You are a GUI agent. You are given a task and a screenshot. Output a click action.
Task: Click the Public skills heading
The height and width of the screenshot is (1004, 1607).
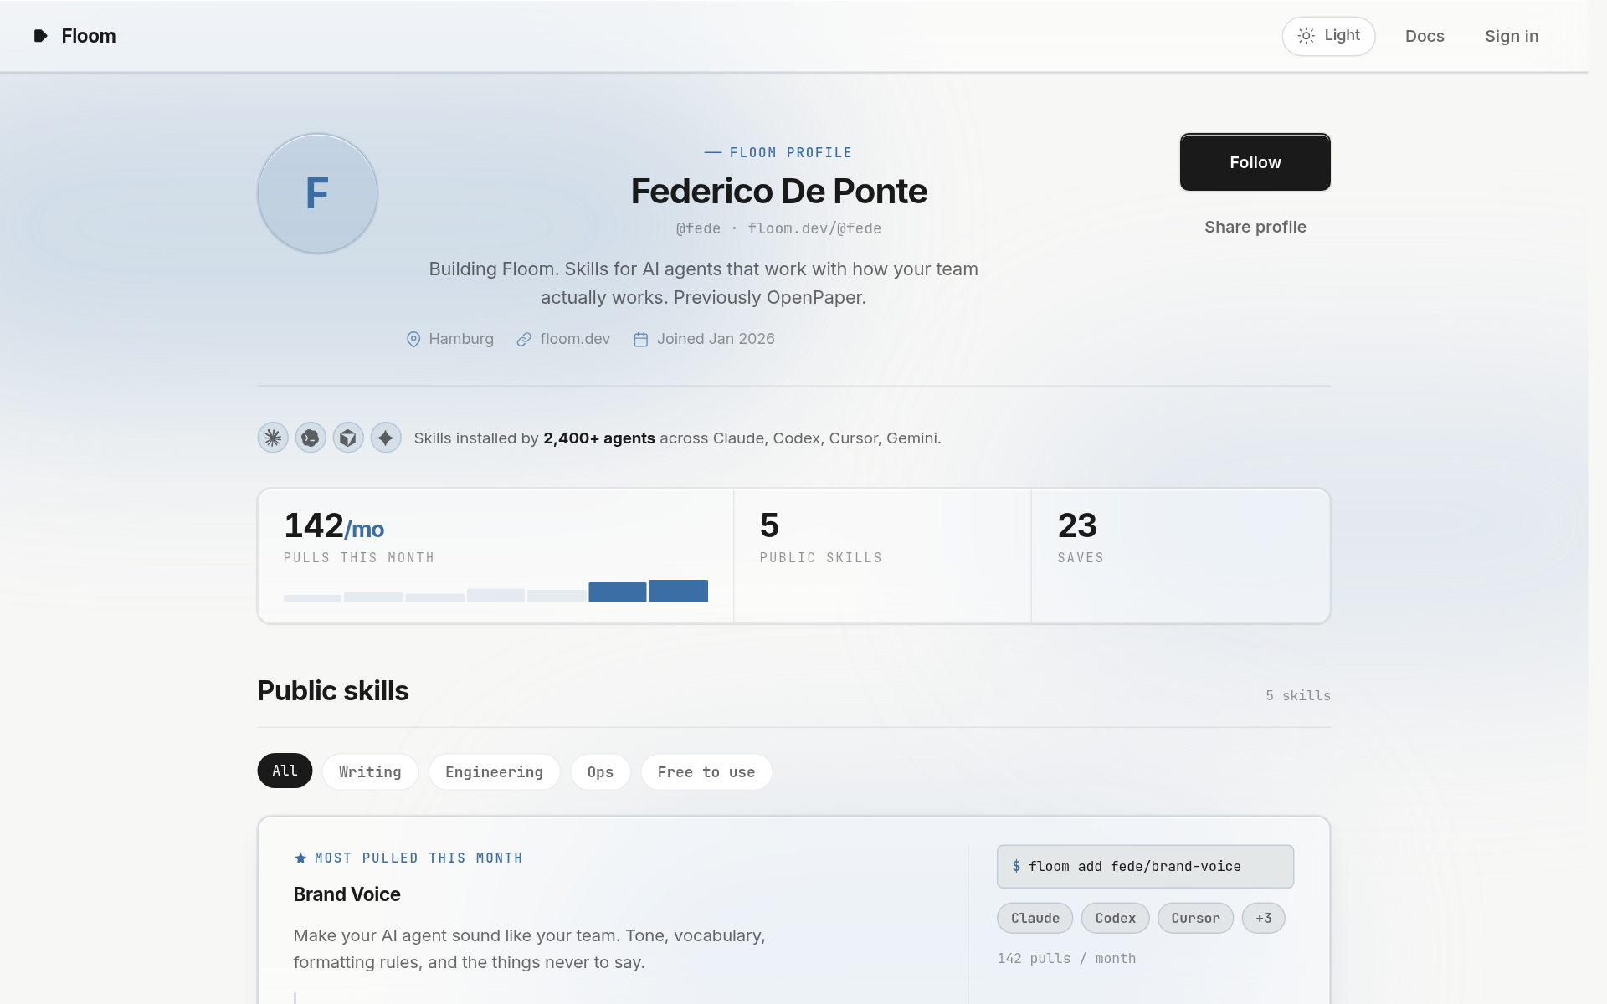click(333, 691)
